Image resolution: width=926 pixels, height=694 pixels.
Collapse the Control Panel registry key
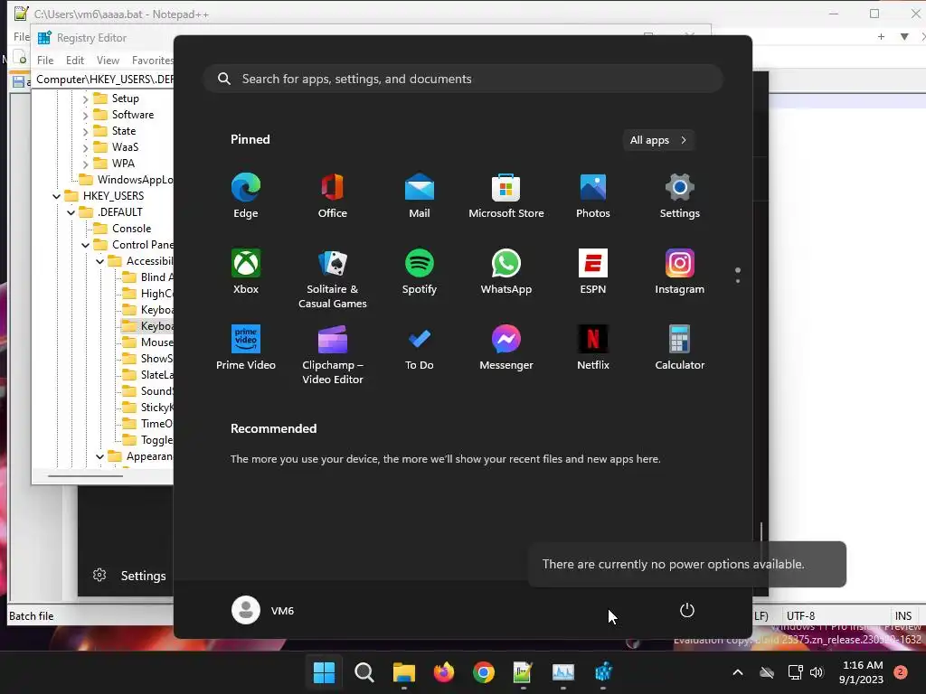[85, 245]
